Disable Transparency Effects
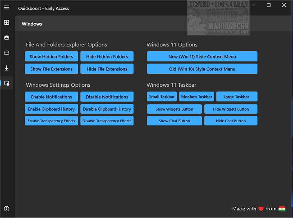Screen dimensions: 293x218 [107, 121]
